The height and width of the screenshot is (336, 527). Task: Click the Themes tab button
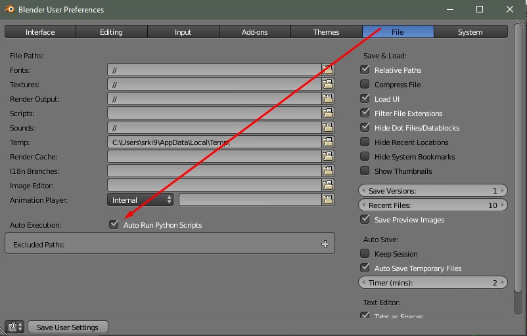pos(326,32)
